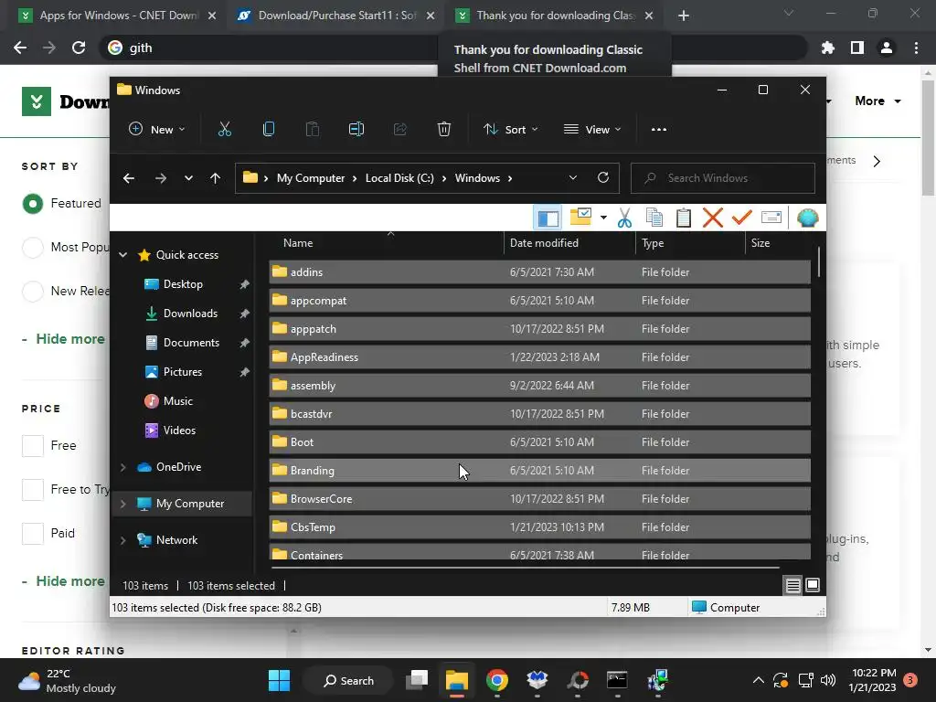This screenshot has width=936, height=702.
Task: Open the Sort dropdown menu
Action: tap(511, 130)
